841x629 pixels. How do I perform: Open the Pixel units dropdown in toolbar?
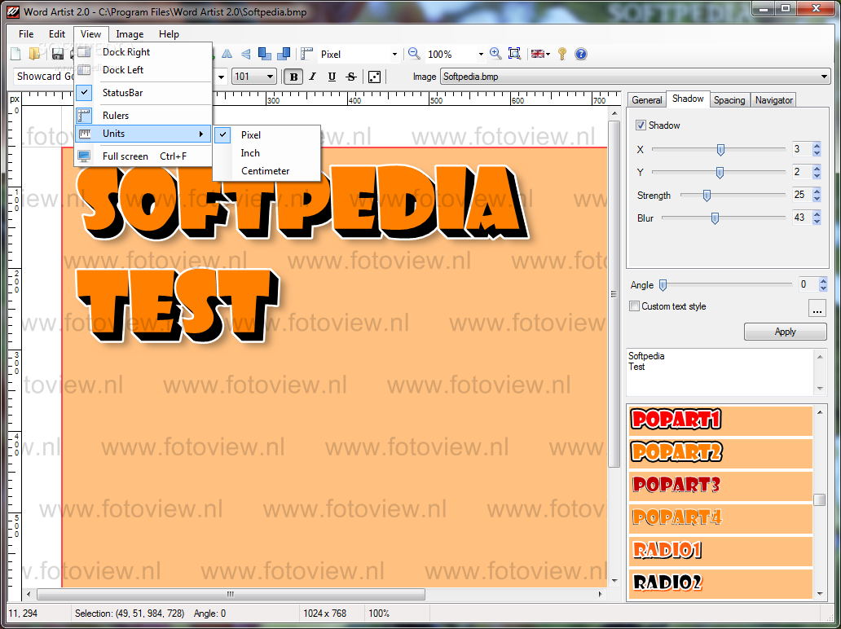pos(394,54)
